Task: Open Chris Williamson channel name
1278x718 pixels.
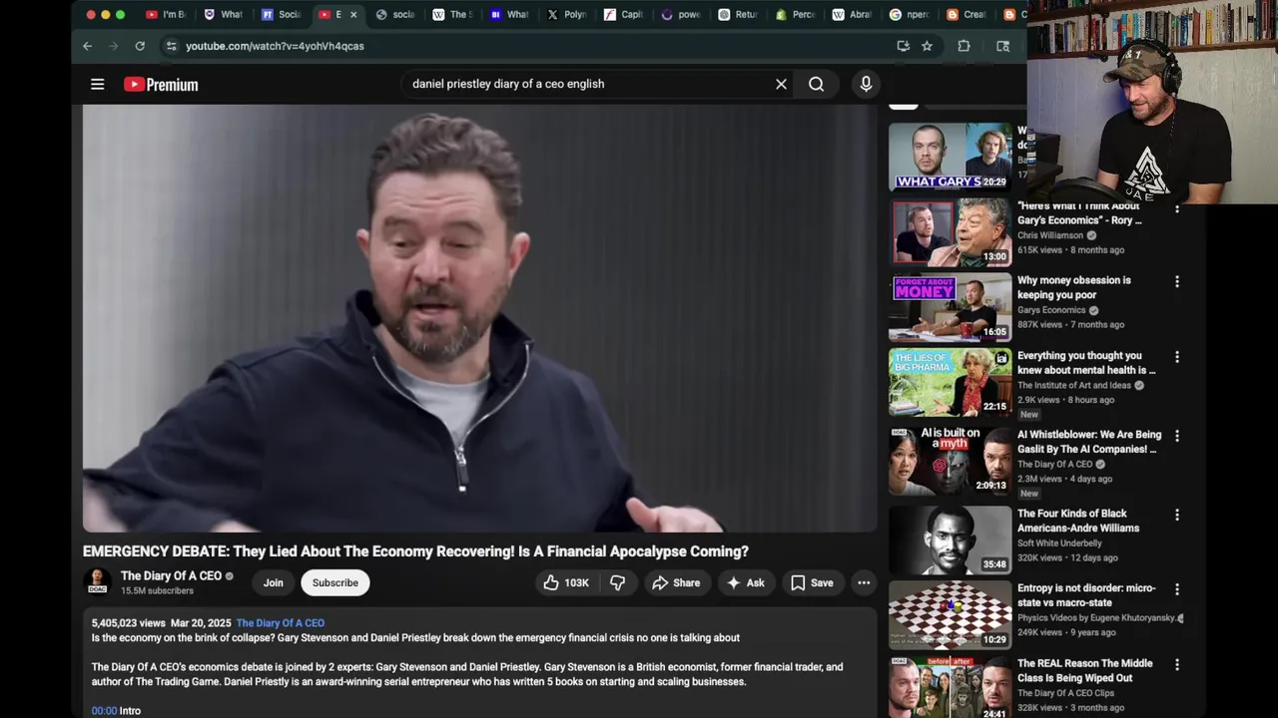Action: (x=1050, y=235)
